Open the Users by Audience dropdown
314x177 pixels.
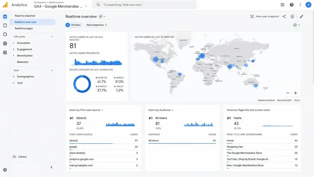click(x=173, y=110)
